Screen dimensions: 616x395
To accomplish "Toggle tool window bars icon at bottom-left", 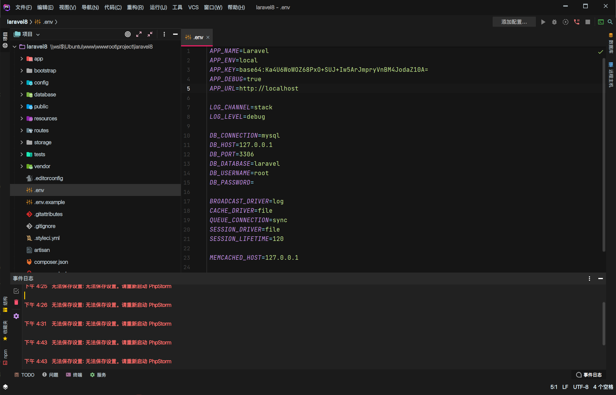I will [5, 387].
